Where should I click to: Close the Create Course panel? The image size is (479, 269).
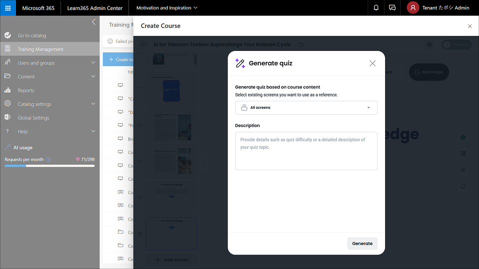(x=470, y=26)
